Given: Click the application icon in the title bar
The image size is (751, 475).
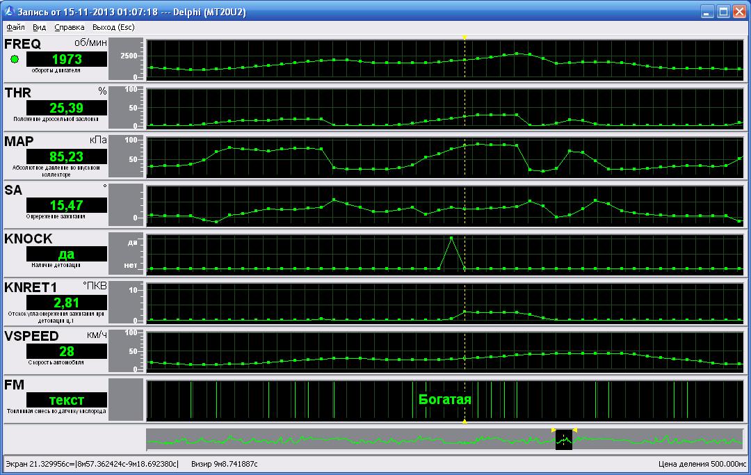Looking at the screenshot, I should click(9, 11).
